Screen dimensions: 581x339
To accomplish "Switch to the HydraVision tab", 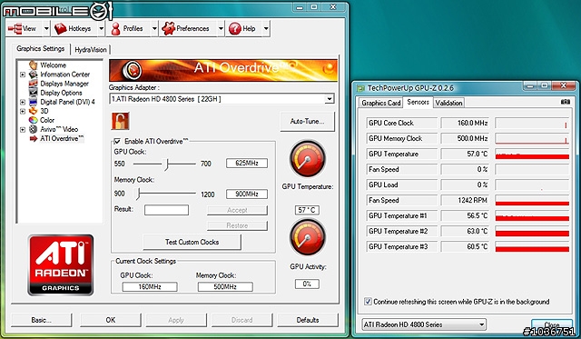I will [x=91, y=50].
